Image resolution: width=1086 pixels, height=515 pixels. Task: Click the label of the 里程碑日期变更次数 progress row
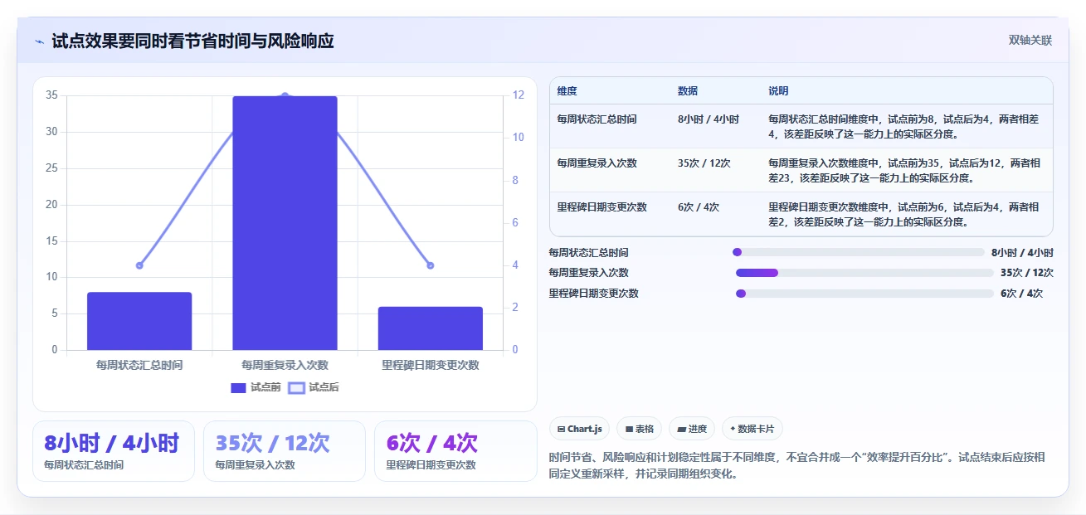[593, 294]
